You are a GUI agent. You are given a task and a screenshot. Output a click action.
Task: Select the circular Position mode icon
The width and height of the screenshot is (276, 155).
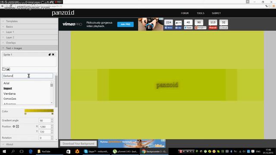14,126
